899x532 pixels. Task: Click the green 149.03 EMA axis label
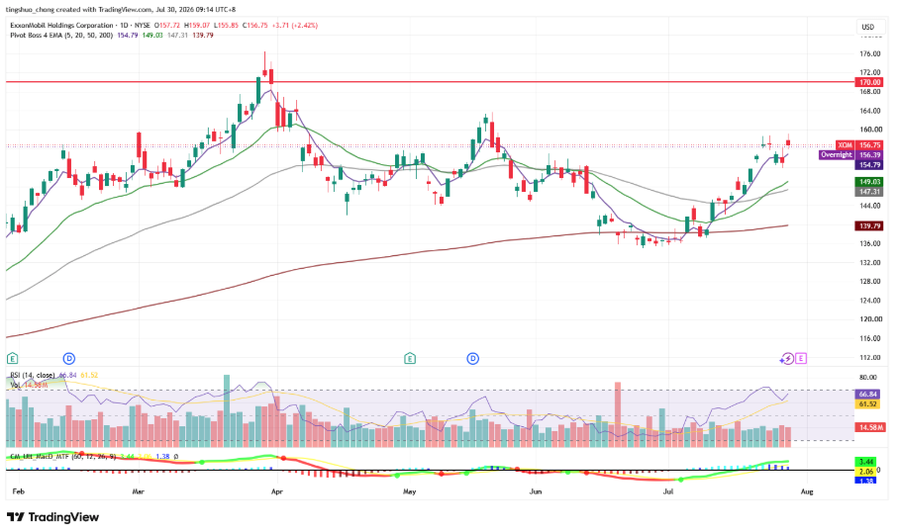tap(869, 182)
